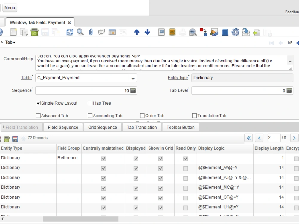299x224 pixels.
Task: Follow the underlined Table label link
Action: [x=26, y=78]
